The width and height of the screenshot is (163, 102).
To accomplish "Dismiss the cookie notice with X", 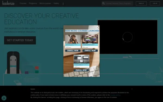I will 132,89.
